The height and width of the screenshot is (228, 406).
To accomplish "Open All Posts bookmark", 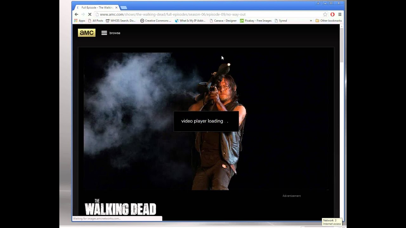I will (95, 21).
